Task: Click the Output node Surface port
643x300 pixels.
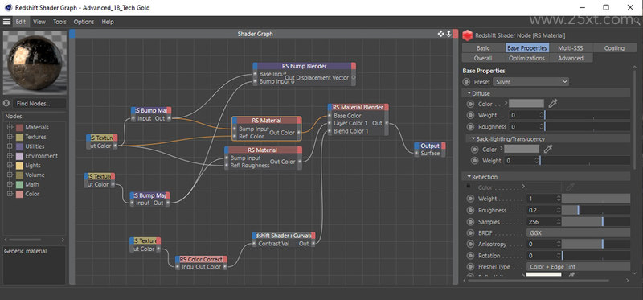Action: 417,154
